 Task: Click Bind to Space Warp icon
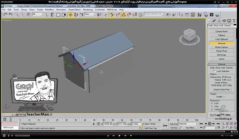click(28, 15)
